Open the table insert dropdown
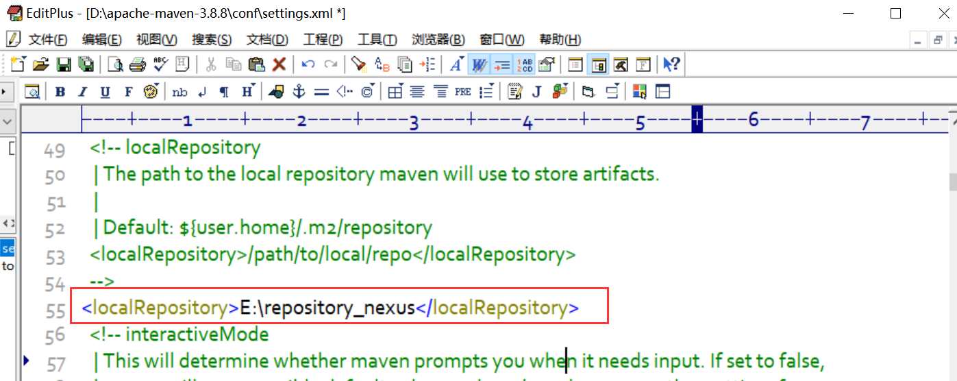Image resolution: width=957 pixels, height=381 pixels. pos(395,91)
